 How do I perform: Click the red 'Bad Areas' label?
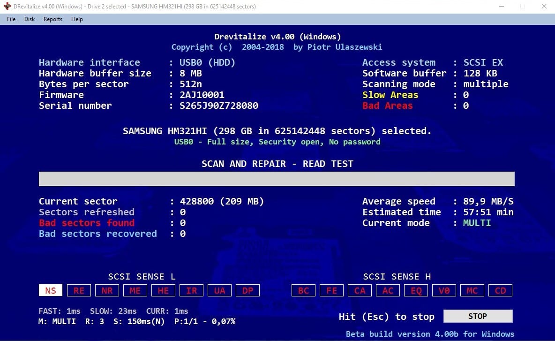point(387,106)
